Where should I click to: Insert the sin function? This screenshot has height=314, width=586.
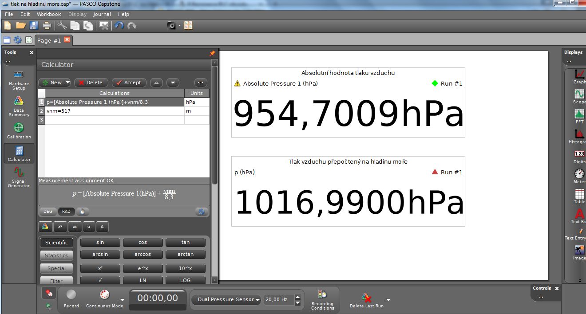coord(100,242)
